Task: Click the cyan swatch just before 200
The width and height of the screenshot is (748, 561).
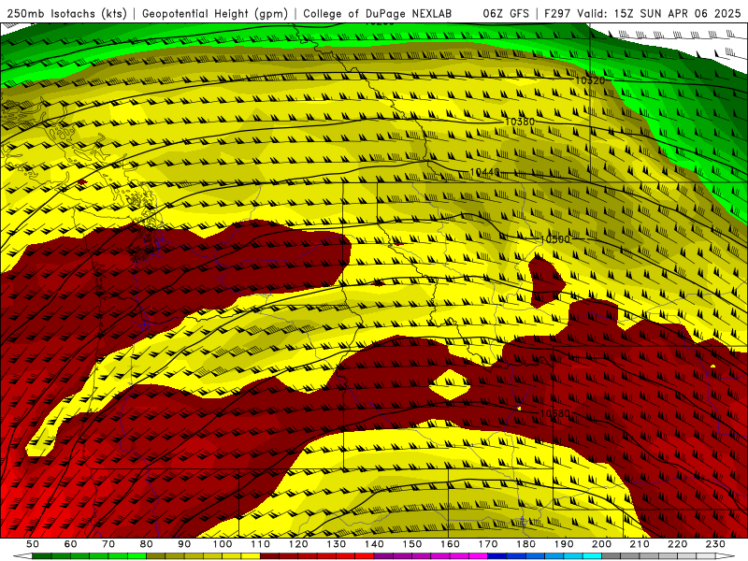Action: point(592,556)
